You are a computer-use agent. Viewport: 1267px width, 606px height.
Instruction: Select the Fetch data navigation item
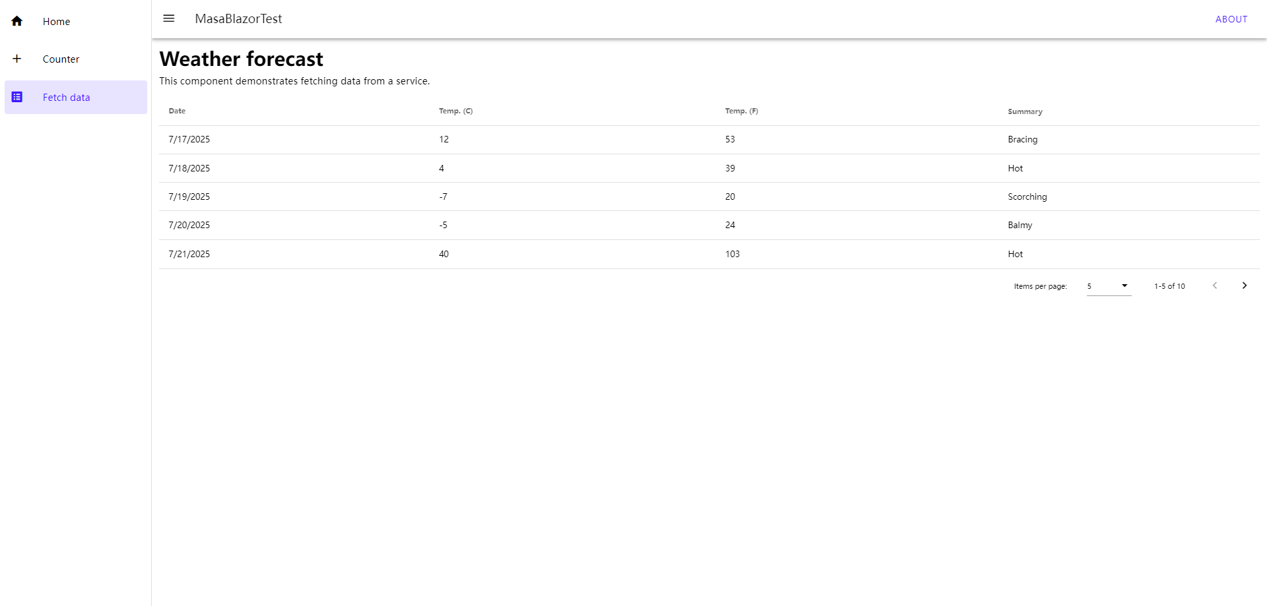[66, 98]
